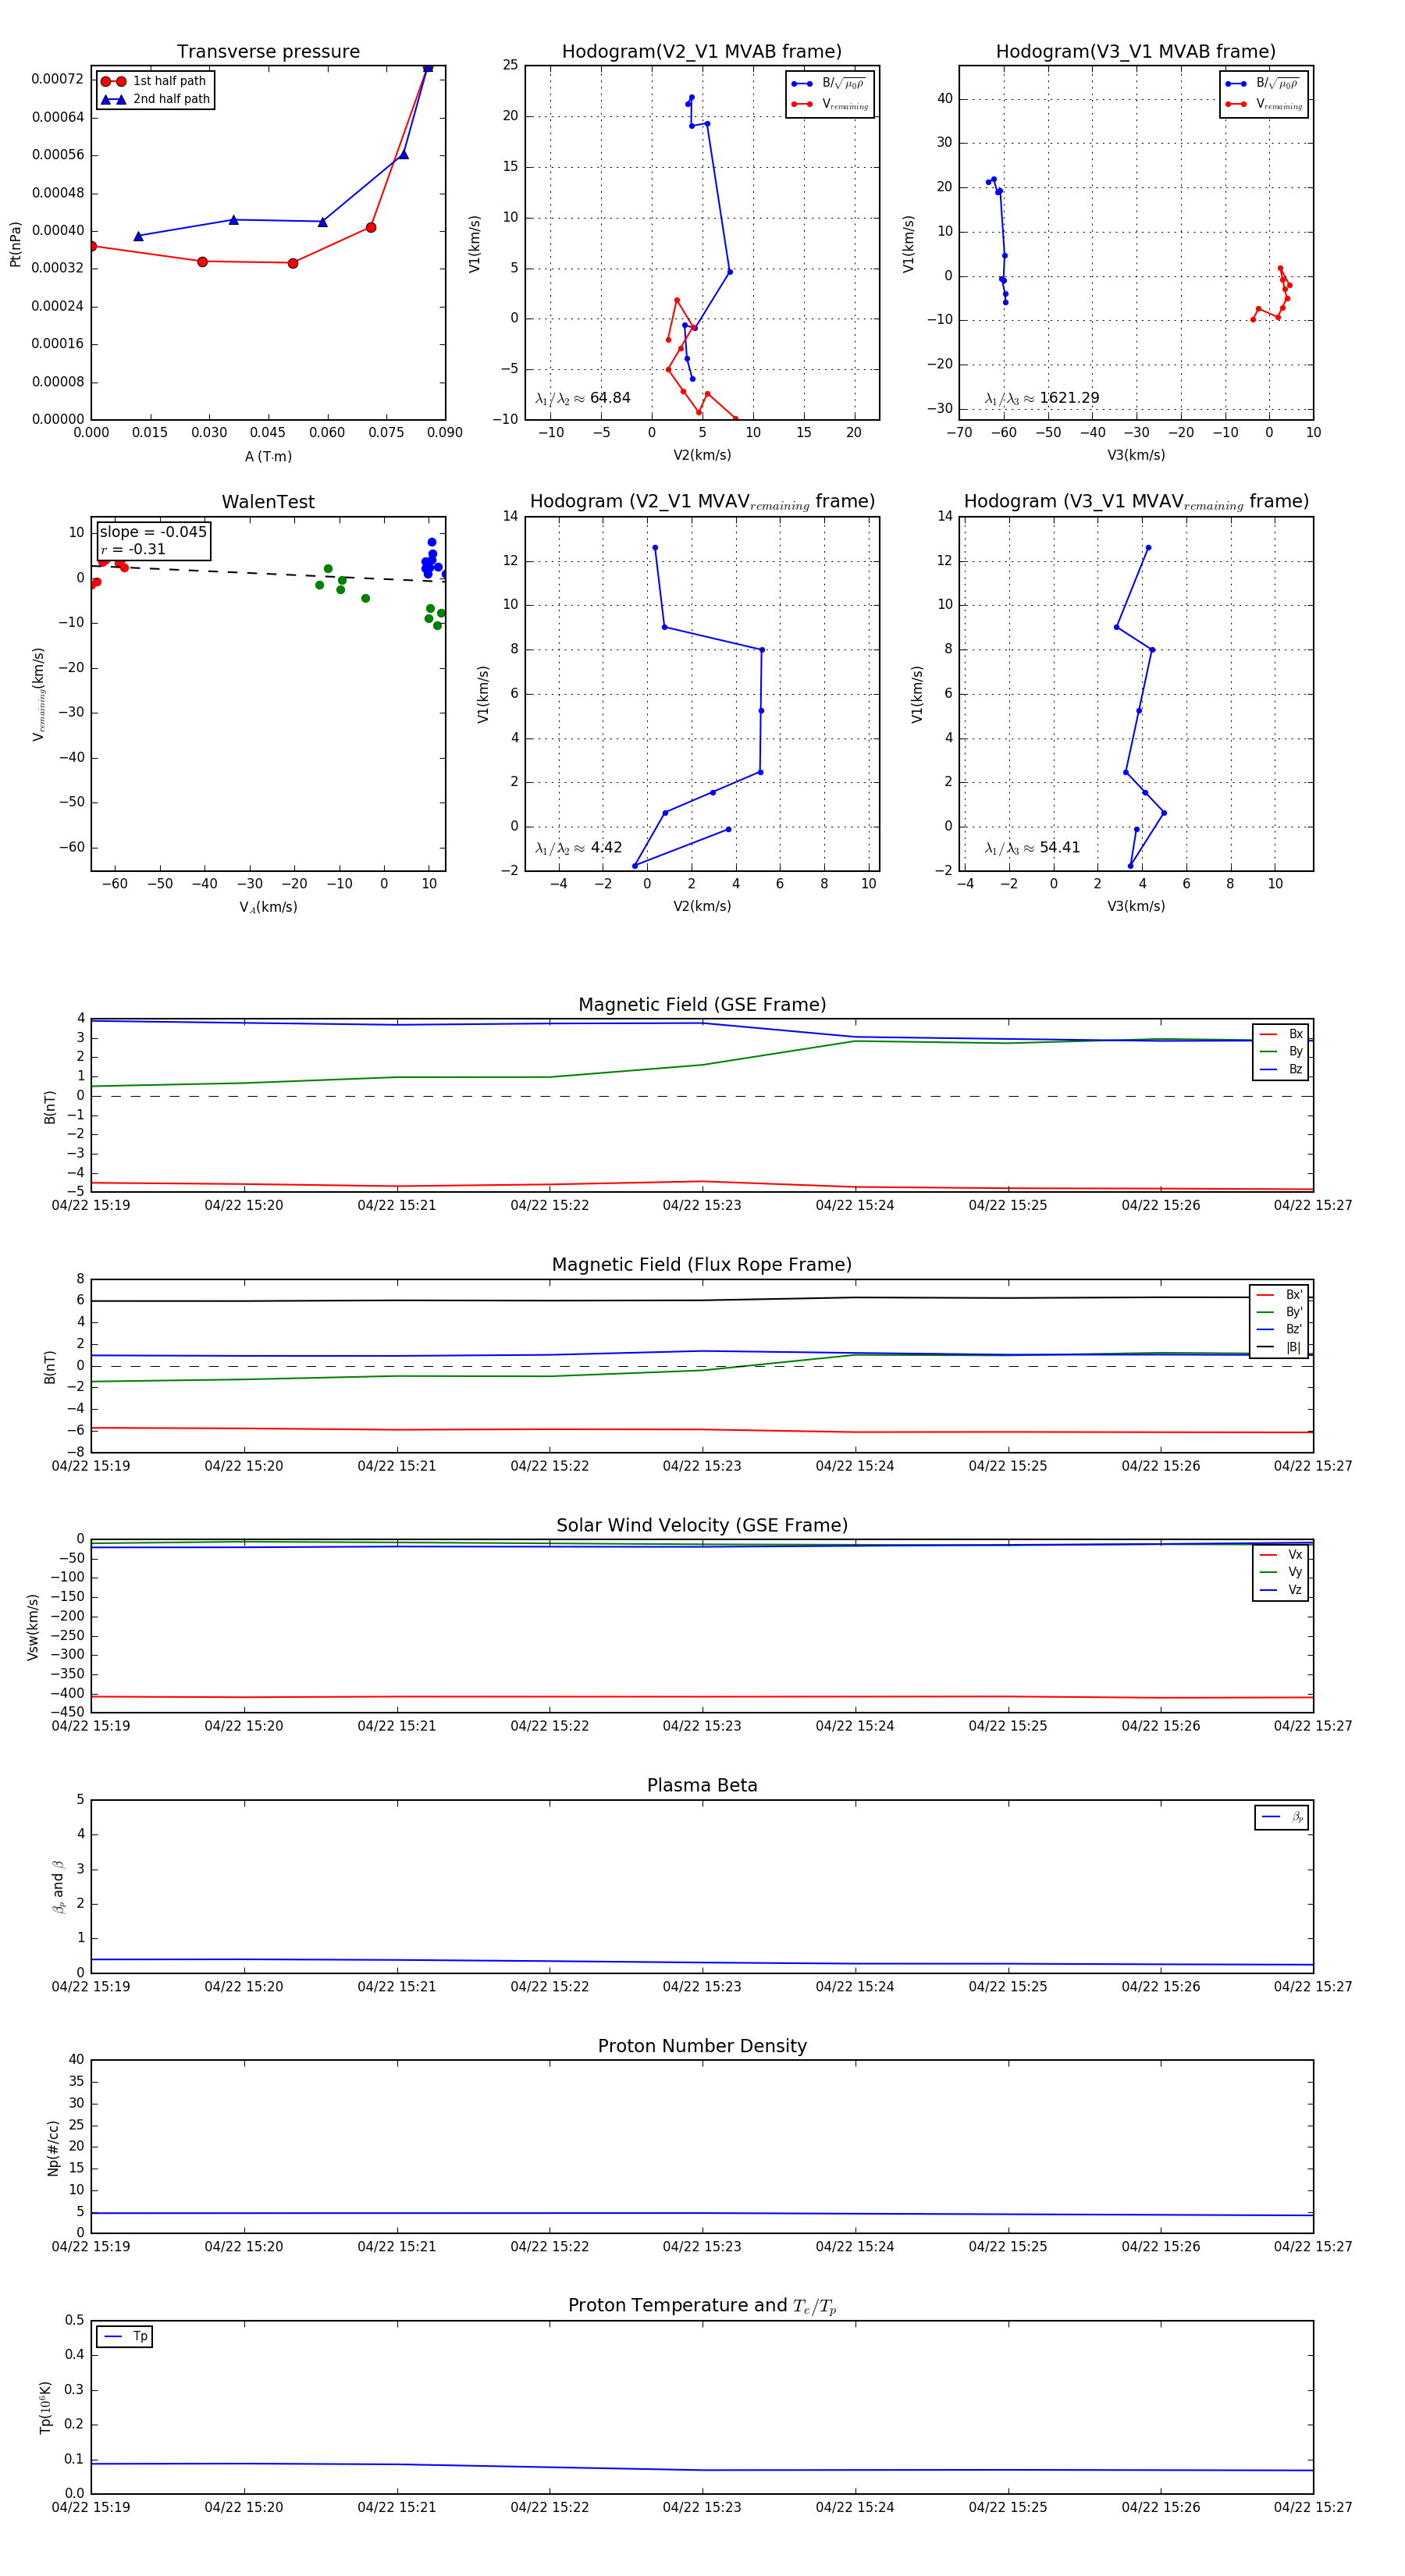
Task: Click 'Vsw(km/s)' y-axis label
Action: click(x=33, y=1628)
